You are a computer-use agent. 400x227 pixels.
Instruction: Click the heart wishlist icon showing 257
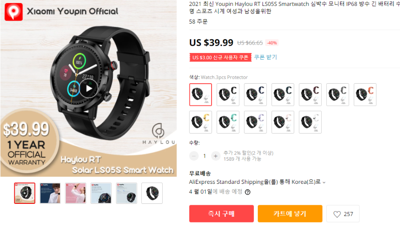tap(343, 214)
